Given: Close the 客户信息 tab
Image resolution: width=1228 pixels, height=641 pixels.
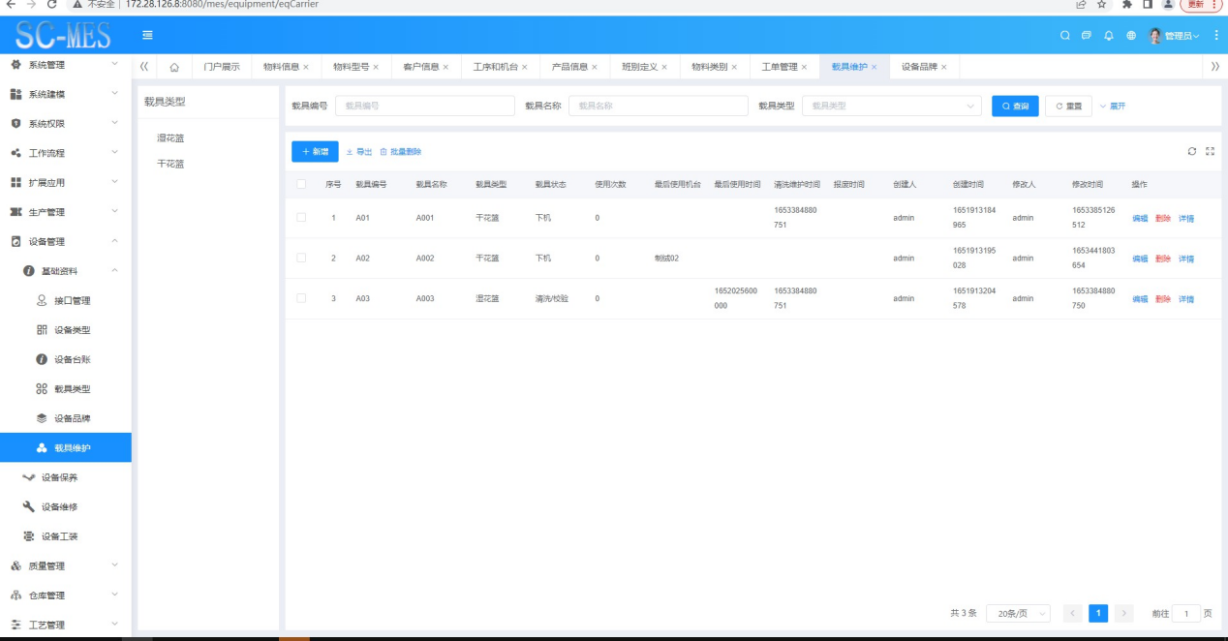Looking at the screenshot, I should (445, 67).
